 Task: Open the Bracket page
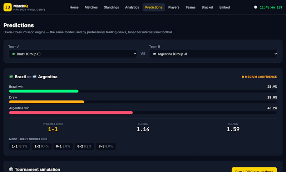point(207,7)
